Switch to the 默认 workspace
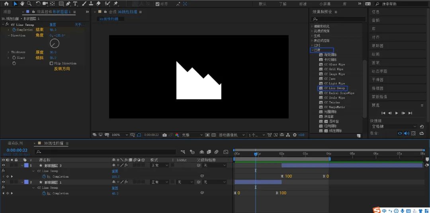 262,4
